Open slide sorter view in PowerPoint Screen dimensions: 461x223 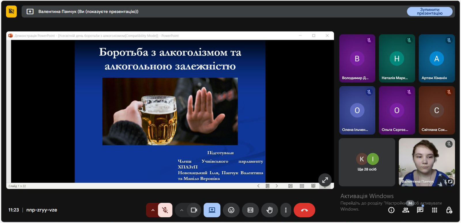pos(302,186)
